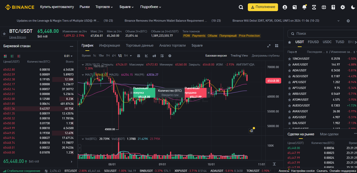
Task: Focus the Поиск pair search field
Action: point(322,34)
